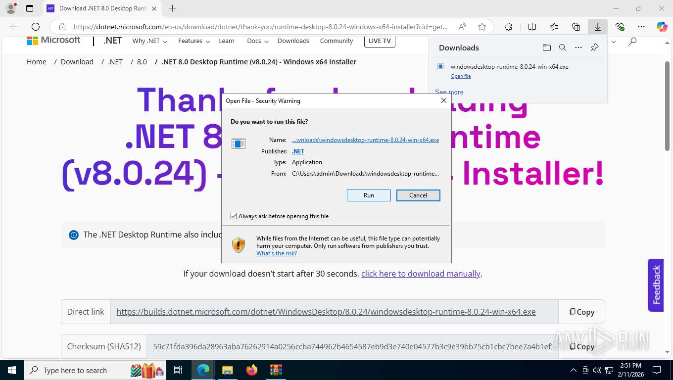Click the address bar URL
The image size is (673, 380).
coord(260,27)
